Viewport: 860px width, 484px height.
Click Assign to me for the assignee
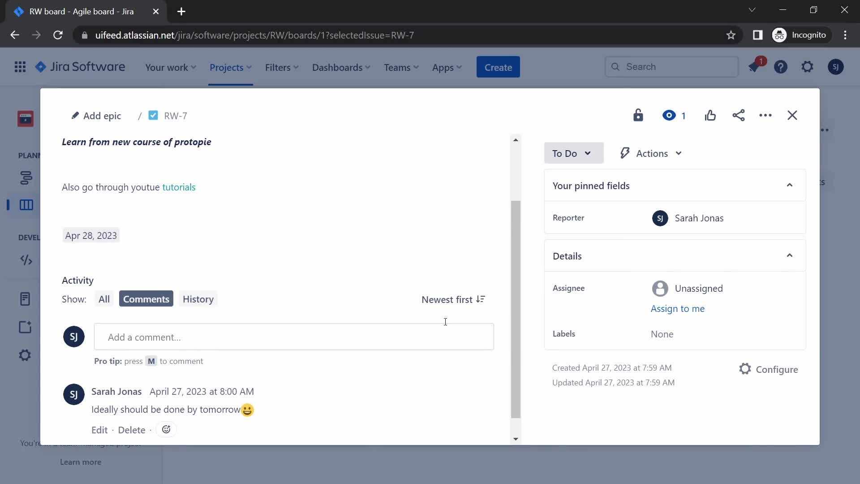click(x=678, y=308)
